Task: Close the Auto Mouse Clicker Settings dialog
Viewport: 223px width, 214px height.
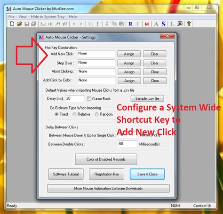Action: point(167,36)
